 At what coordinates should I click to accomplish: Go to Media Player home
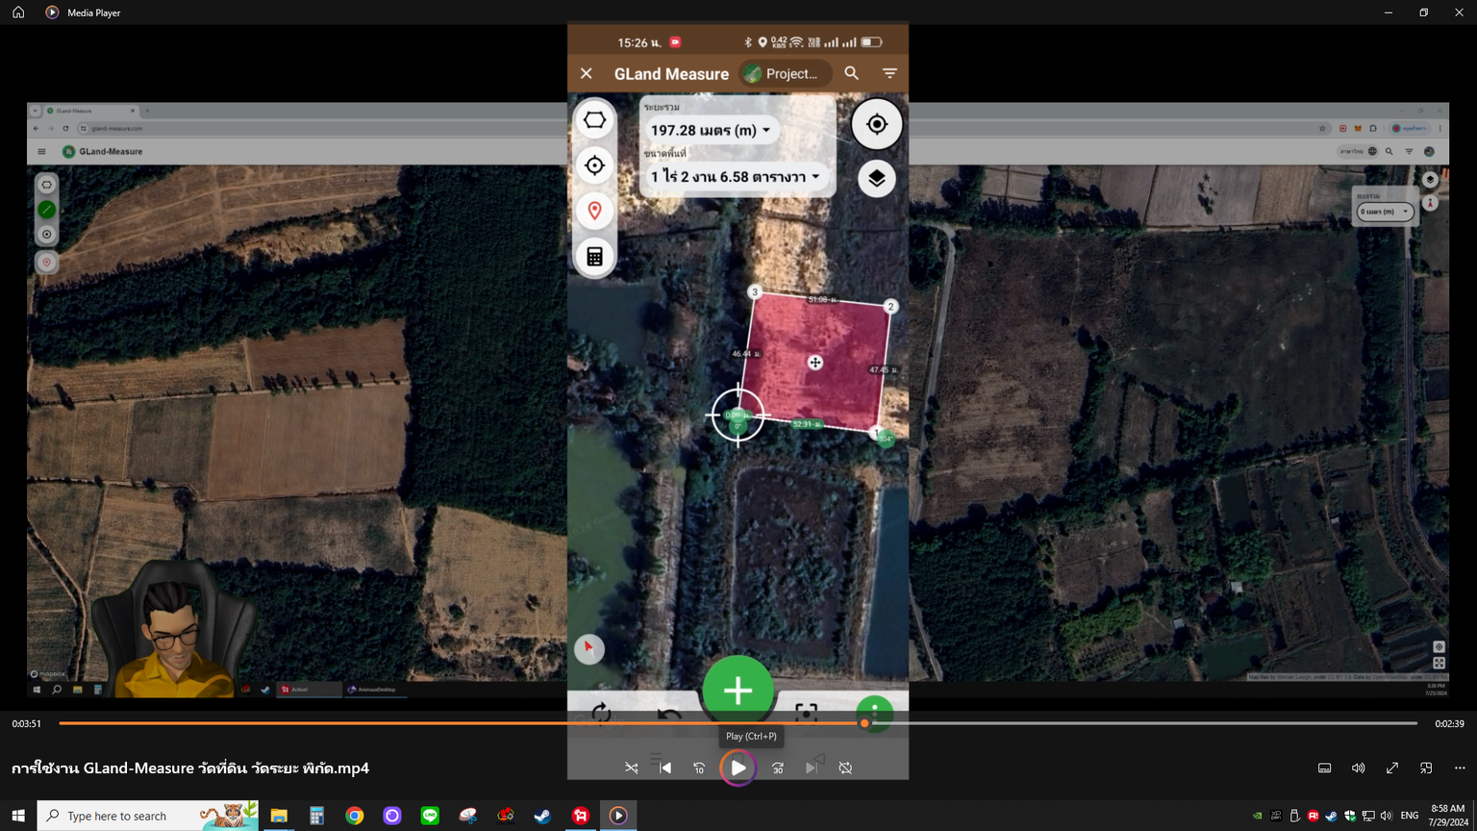18,13
